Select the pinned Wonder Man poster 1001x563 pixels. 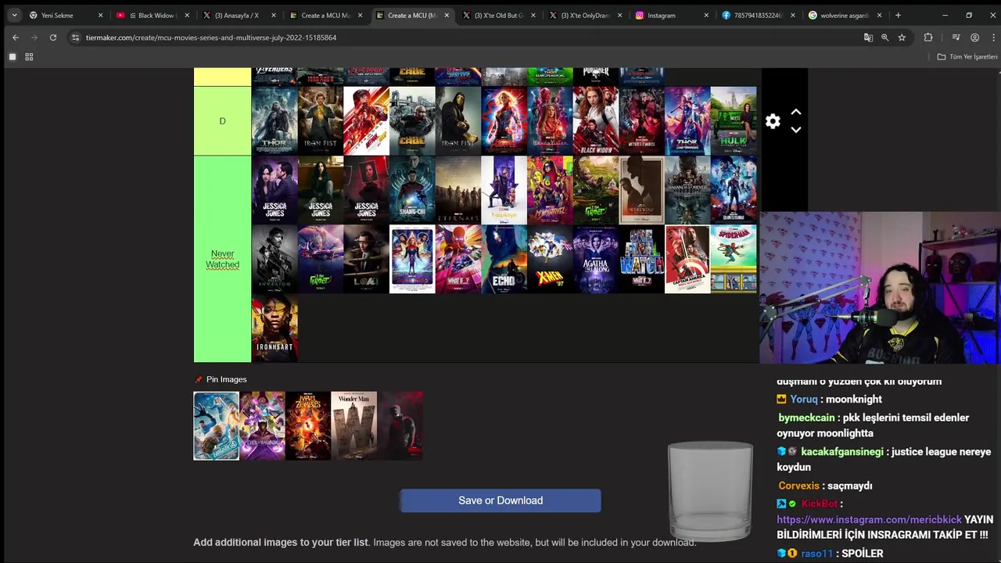[353, 426]
